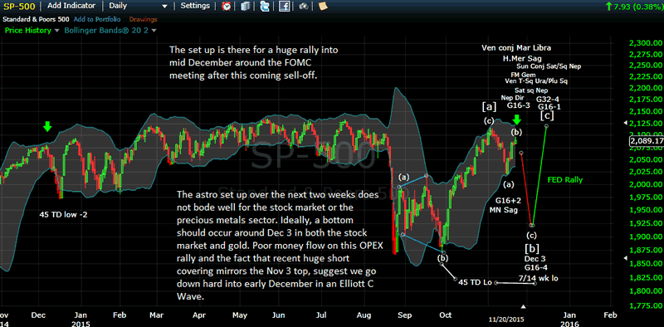Click the SP-500 ticker symbol
The width and height of the screenshot is (664, 327).
tap(19, 7)
